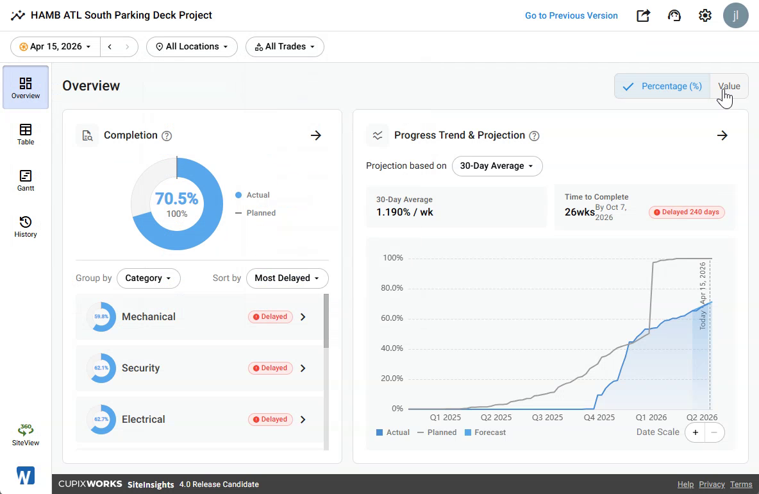Open settings gear icon
This screenshot has width=759, height=494.
coord(705,15)
